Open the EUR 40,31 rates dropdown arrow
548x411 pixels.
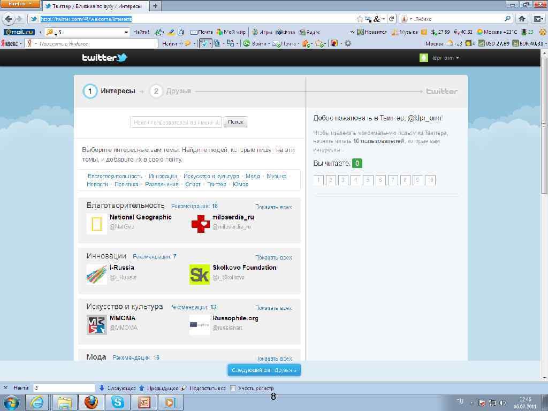pyautogui.click(x=545, y=43)
